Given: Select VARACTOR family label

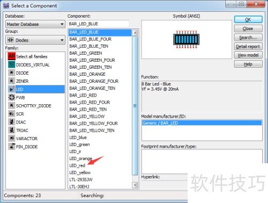Looking at the screenshot, I should (27, 139).
